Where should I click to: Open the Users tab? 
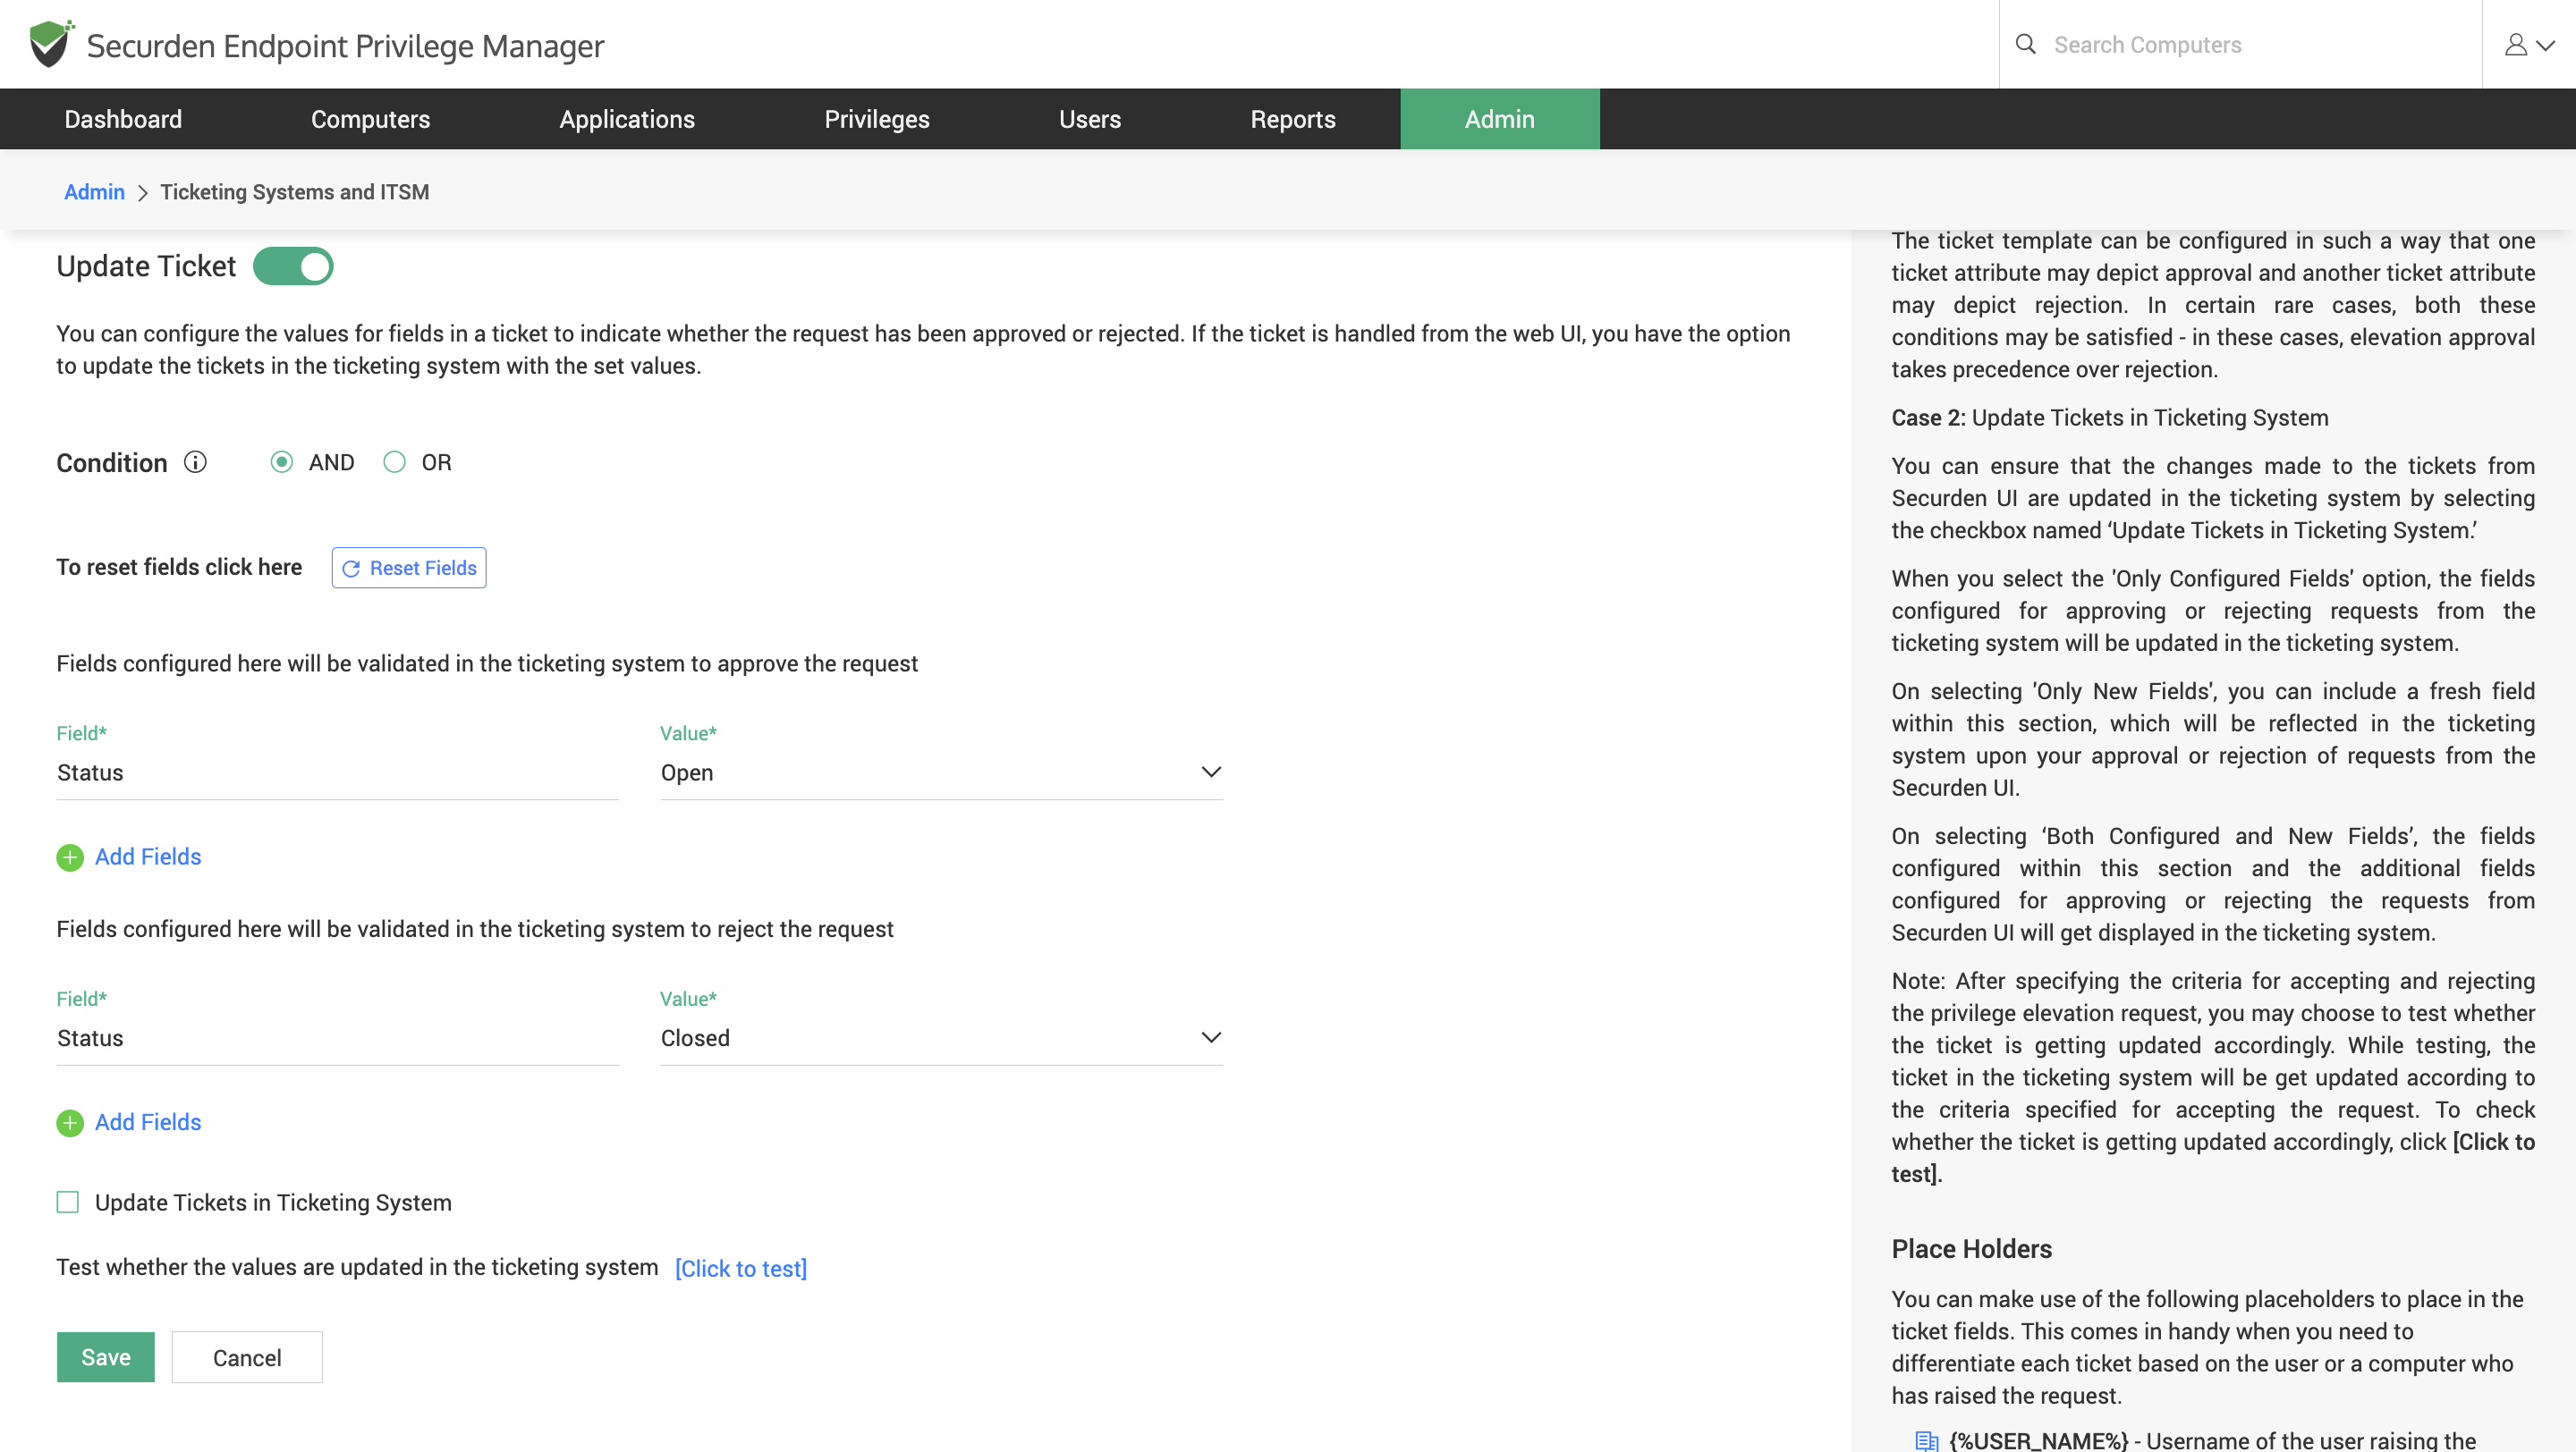1090,119
